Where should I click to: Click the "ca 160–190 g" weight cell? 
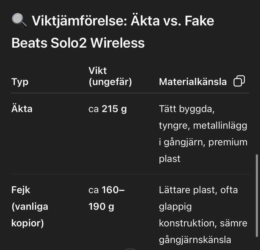pos(106,198)
